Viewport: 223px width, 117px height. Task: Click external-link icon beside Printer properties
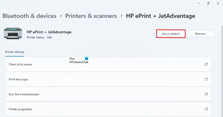pos(206,109)
